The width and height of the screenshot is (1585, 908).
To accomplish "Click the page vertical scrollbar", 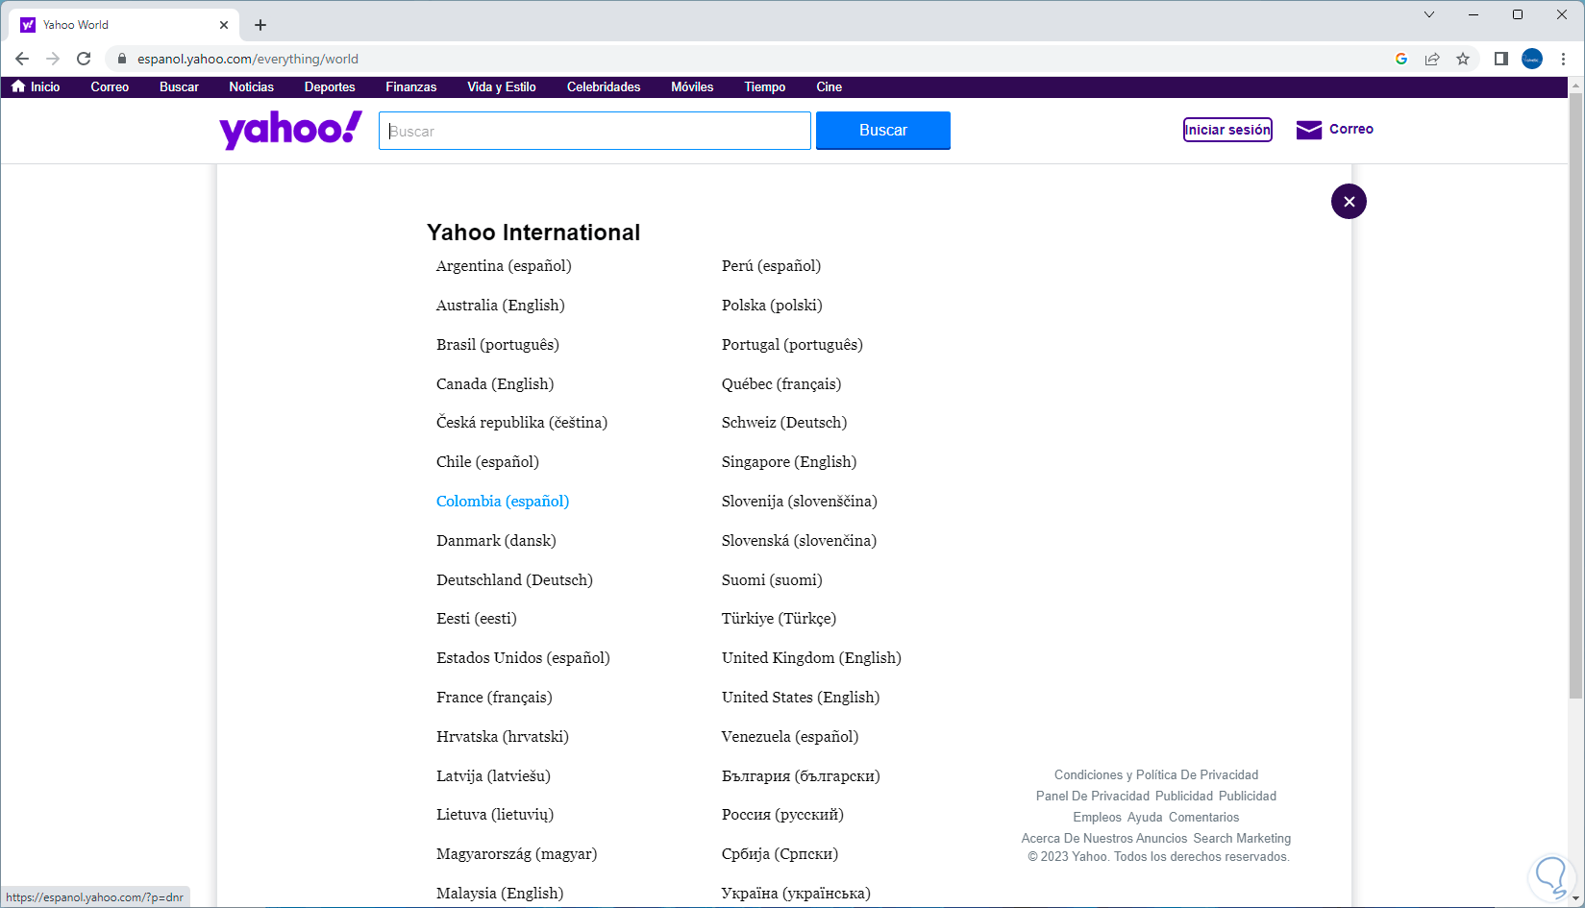I will (x=1575, y=396).
